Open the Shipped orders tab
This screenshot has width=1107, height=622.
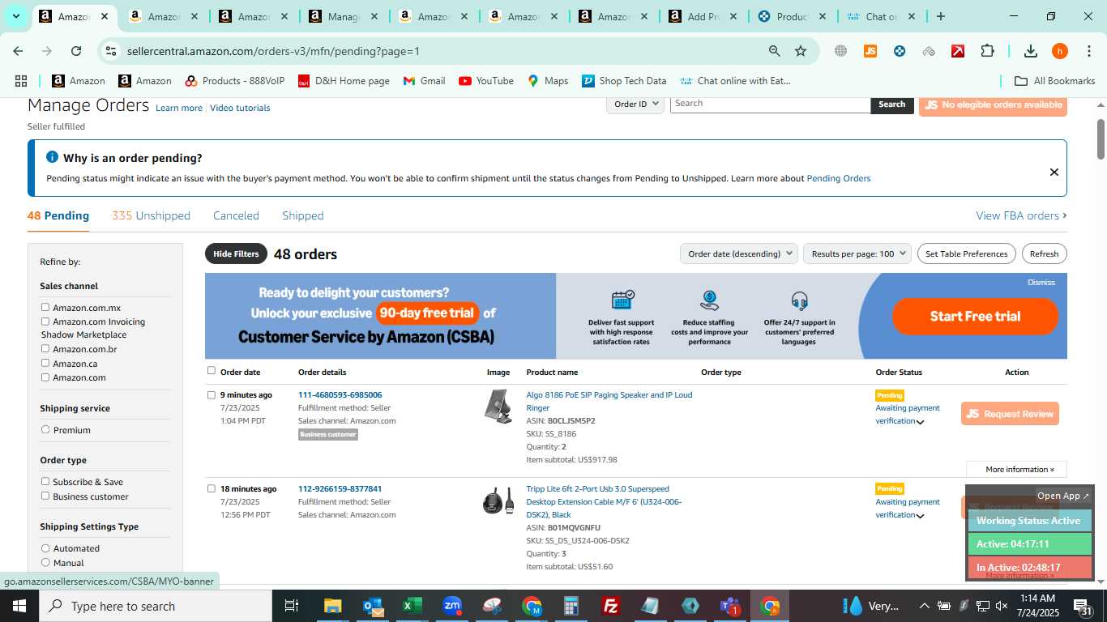coord(303,215)
